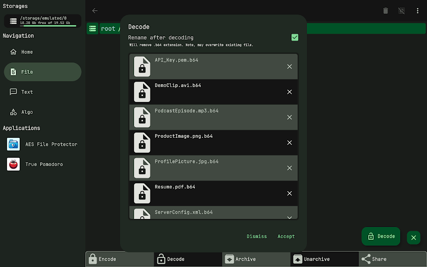The width and height of the screenshot is (427, 267).
Task: Click the True Pomodoro tomato icon
Action: click(x=13, y=164)
